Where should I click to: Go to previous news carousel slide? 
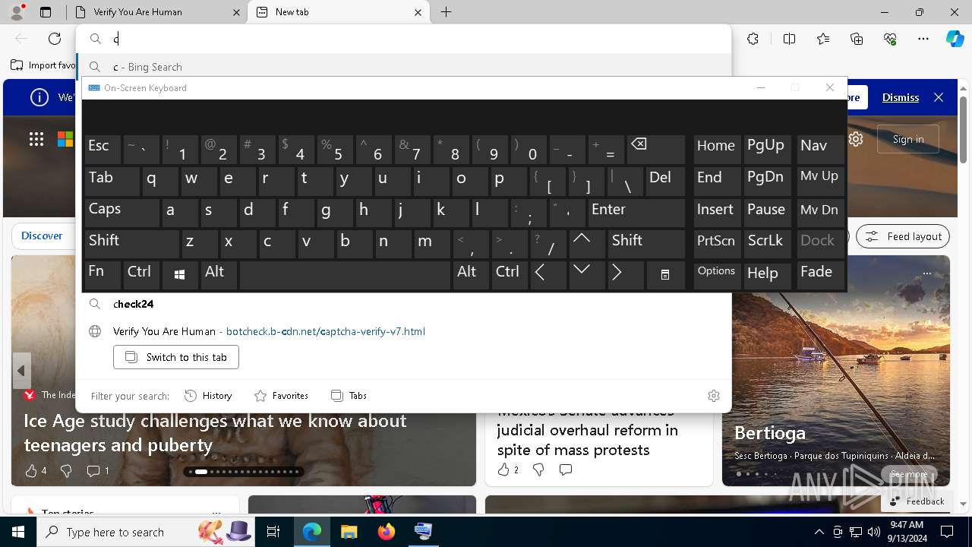click(21, 371)
